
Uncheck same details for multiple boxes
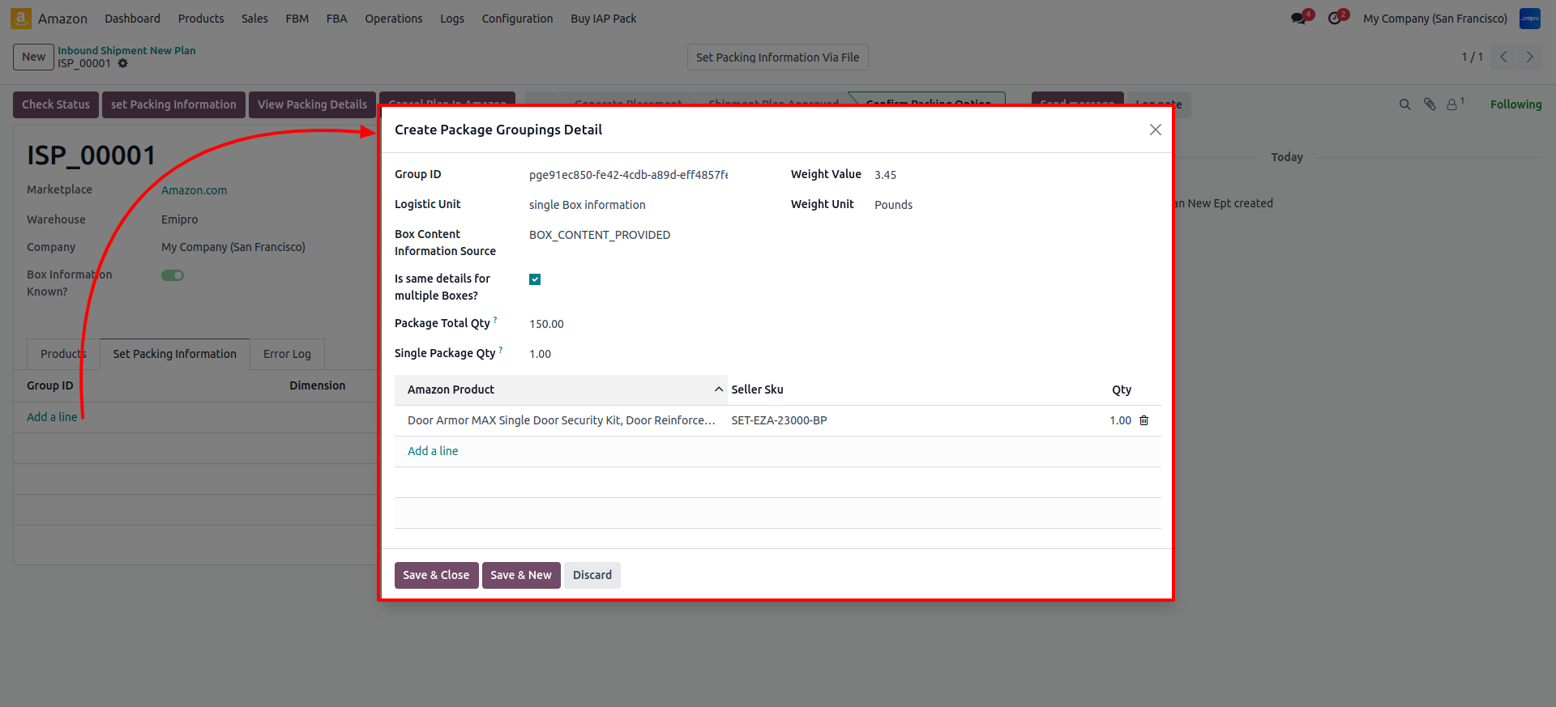tap(535, 279)
